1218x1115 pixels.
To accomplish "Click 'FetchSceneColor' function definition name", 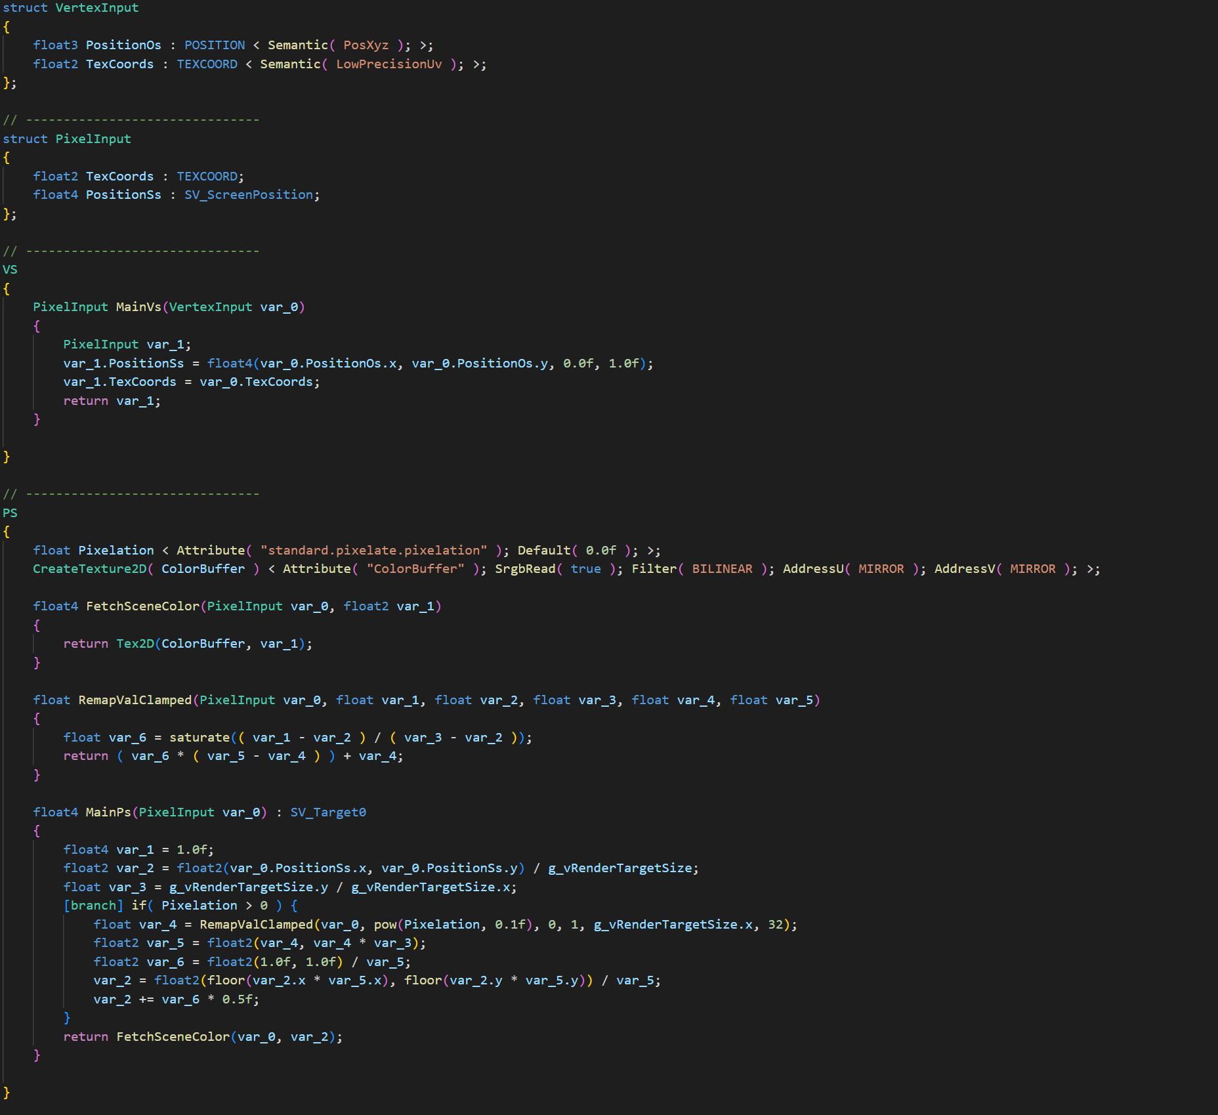I will [142, 606].
